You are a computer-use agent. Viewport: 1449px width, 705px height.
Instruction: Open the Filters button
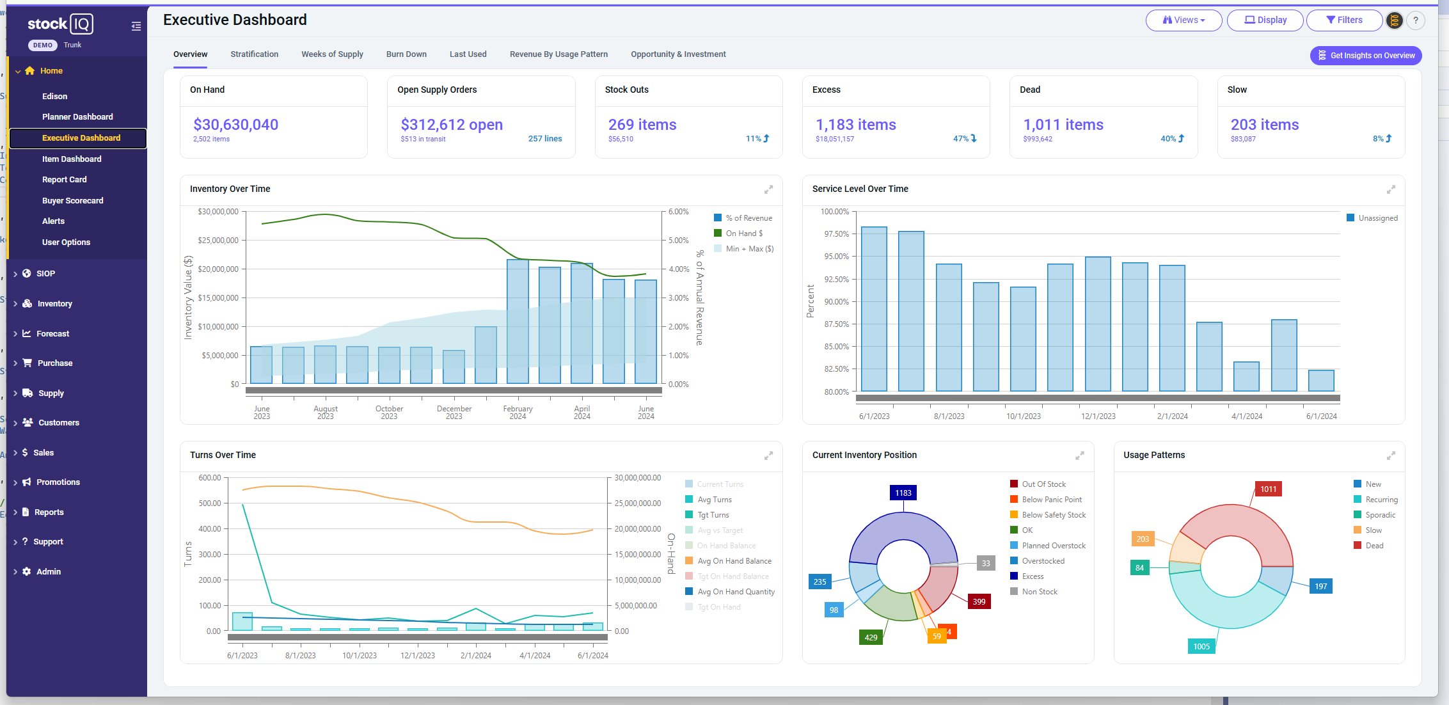click(1344, 20)
